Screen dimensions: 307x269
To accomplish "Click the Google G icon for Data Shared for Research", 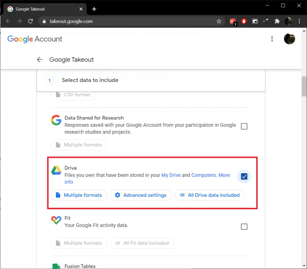I will pos(56,120).
